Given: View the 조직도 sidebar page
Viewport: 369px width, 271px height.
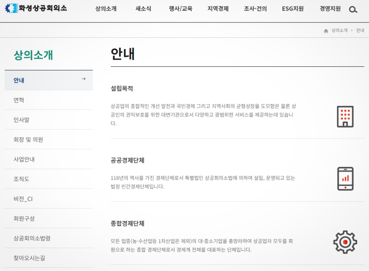Looking at the screenshot, I should [x=21, y=179].
